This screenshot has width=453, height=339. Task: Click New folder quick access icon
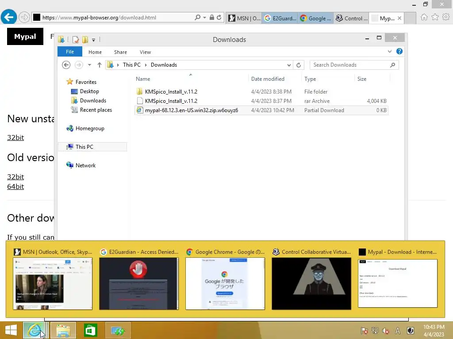coord(85,39)
